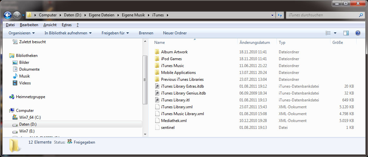
Task: Click the refresh button beside address bar
Action: click(279, 15)
